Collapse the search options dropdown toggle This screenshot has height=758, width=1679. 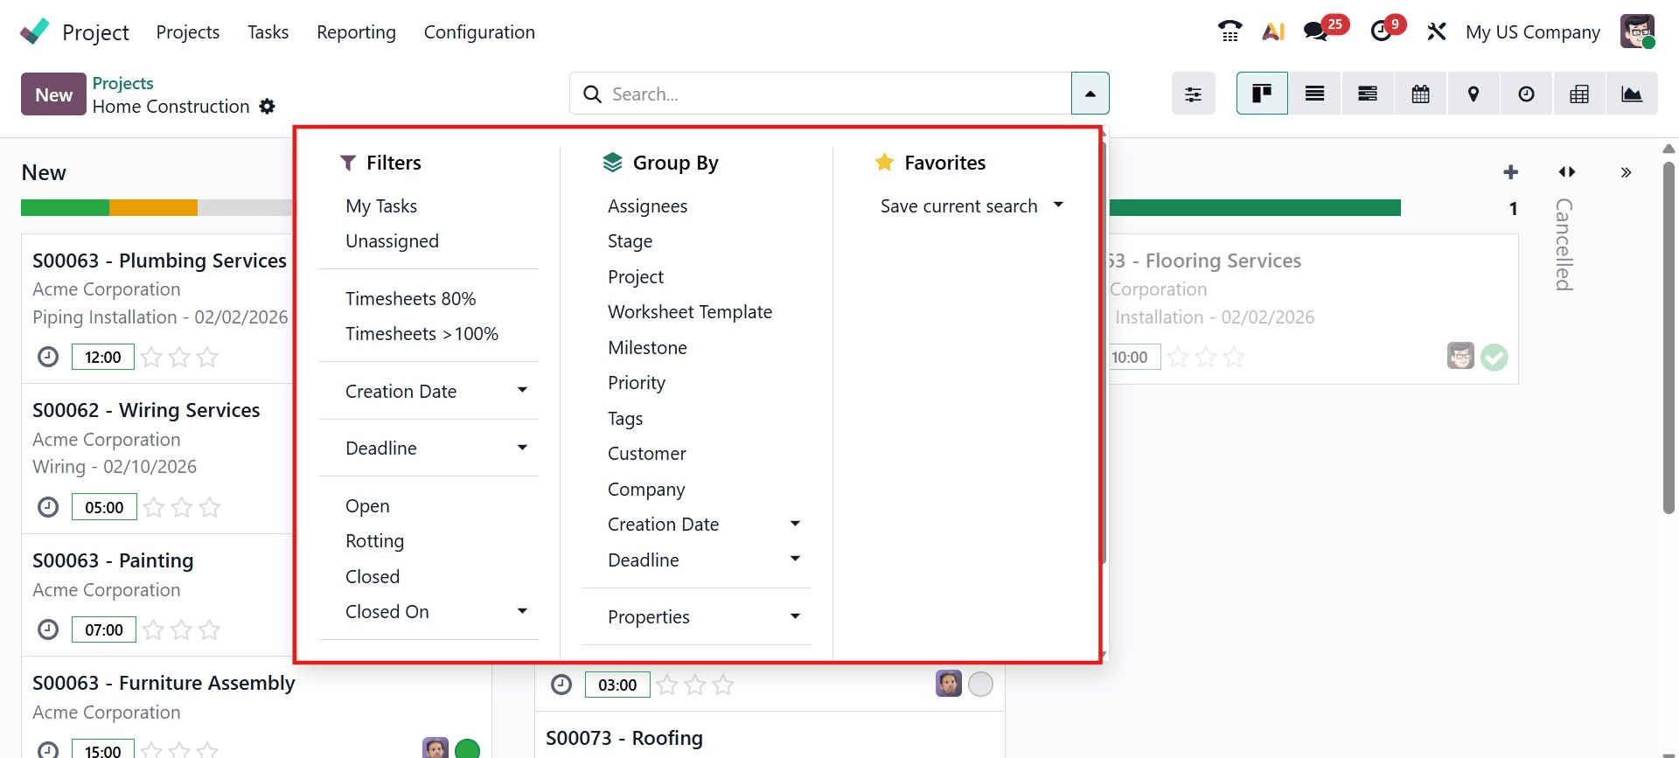tap(1090, 94)
